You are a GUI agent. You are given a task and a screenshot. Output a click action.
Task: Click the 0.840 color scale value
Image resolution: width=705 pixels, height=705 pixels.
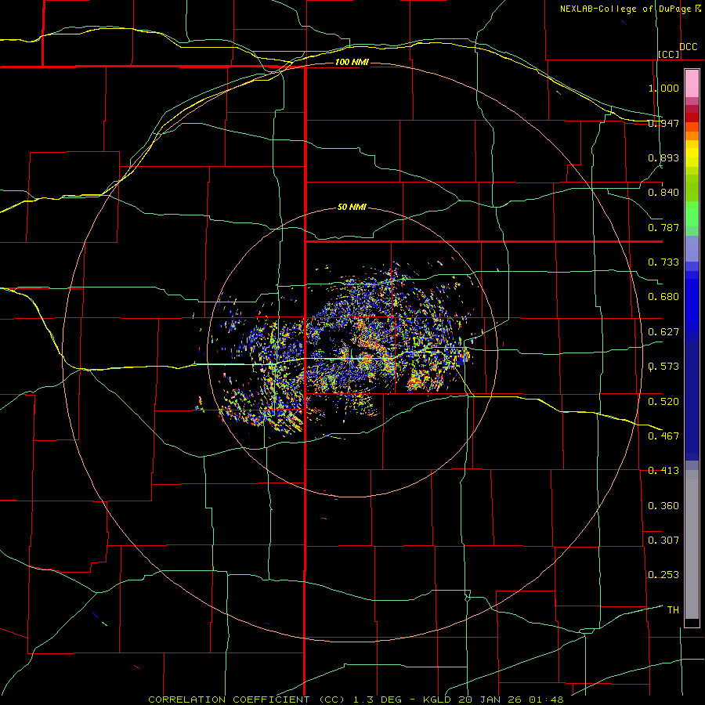[x=663, y=193]
